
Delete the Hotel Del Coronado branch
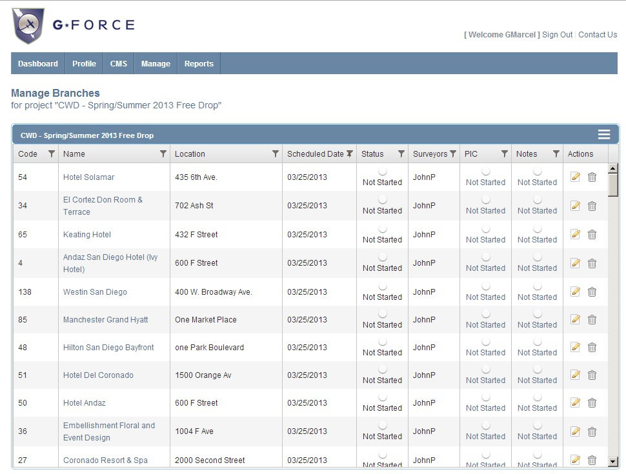click(x=592, y=375)
